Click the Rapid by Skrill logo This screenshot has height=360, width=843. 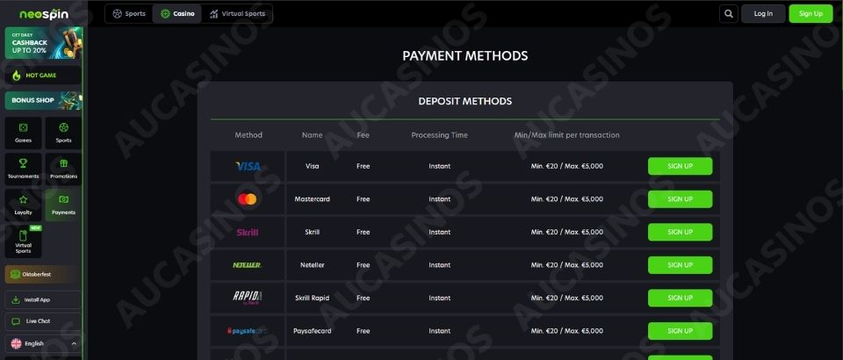click(248, 298)
